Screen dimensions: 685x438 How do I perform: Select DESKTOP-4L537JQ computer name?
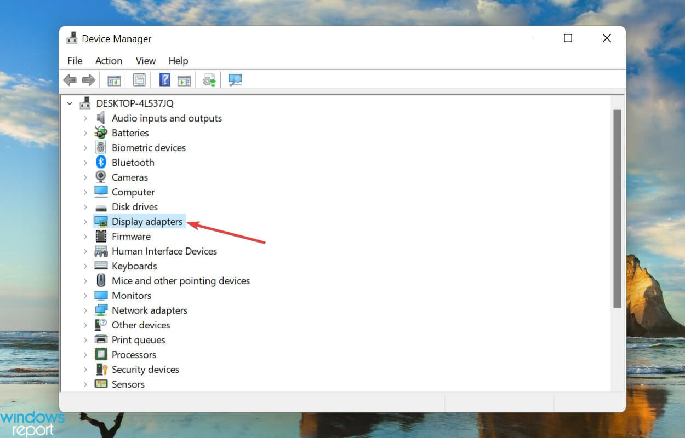135,103
